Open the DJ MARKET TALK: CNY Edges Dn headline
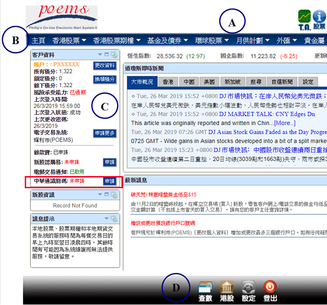The width and height of the screenshot is (327, 305). [x=267, y=114]
